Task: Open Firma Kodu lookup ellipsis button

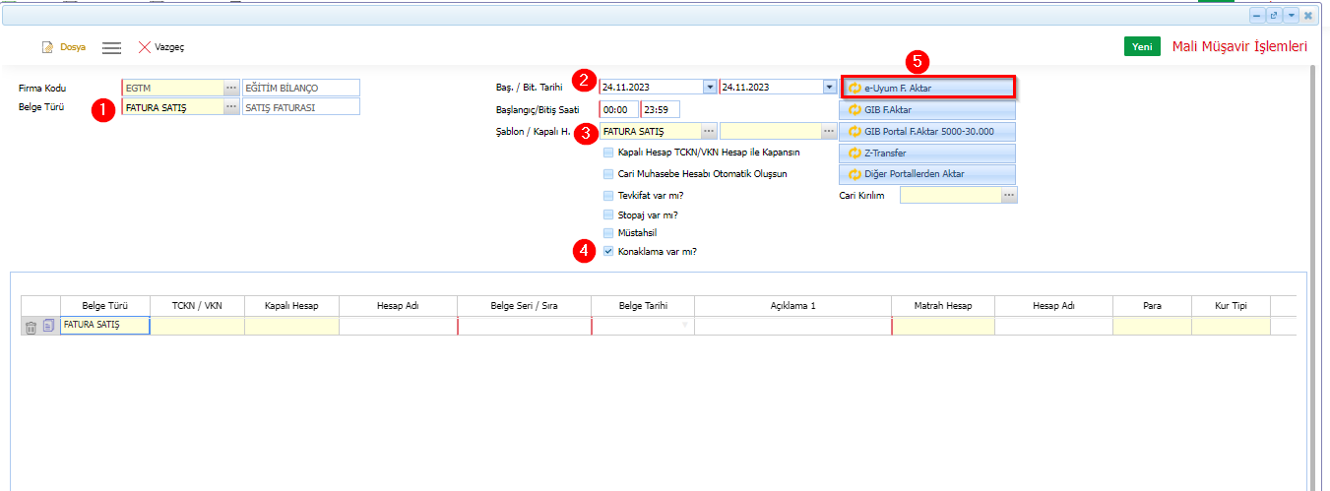Action: coord(231,88)
